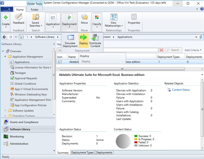
Task: Open Saved Searches in the ribbon
Action: pyautogui.click(x=35, y=21)
